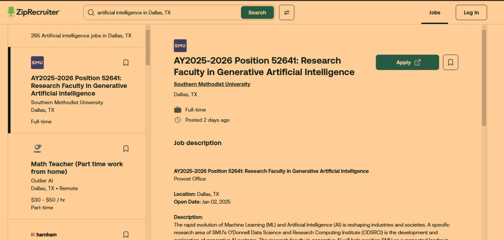
Task: Click 'Full-time' label on the SMU job card
Action: 41,122
